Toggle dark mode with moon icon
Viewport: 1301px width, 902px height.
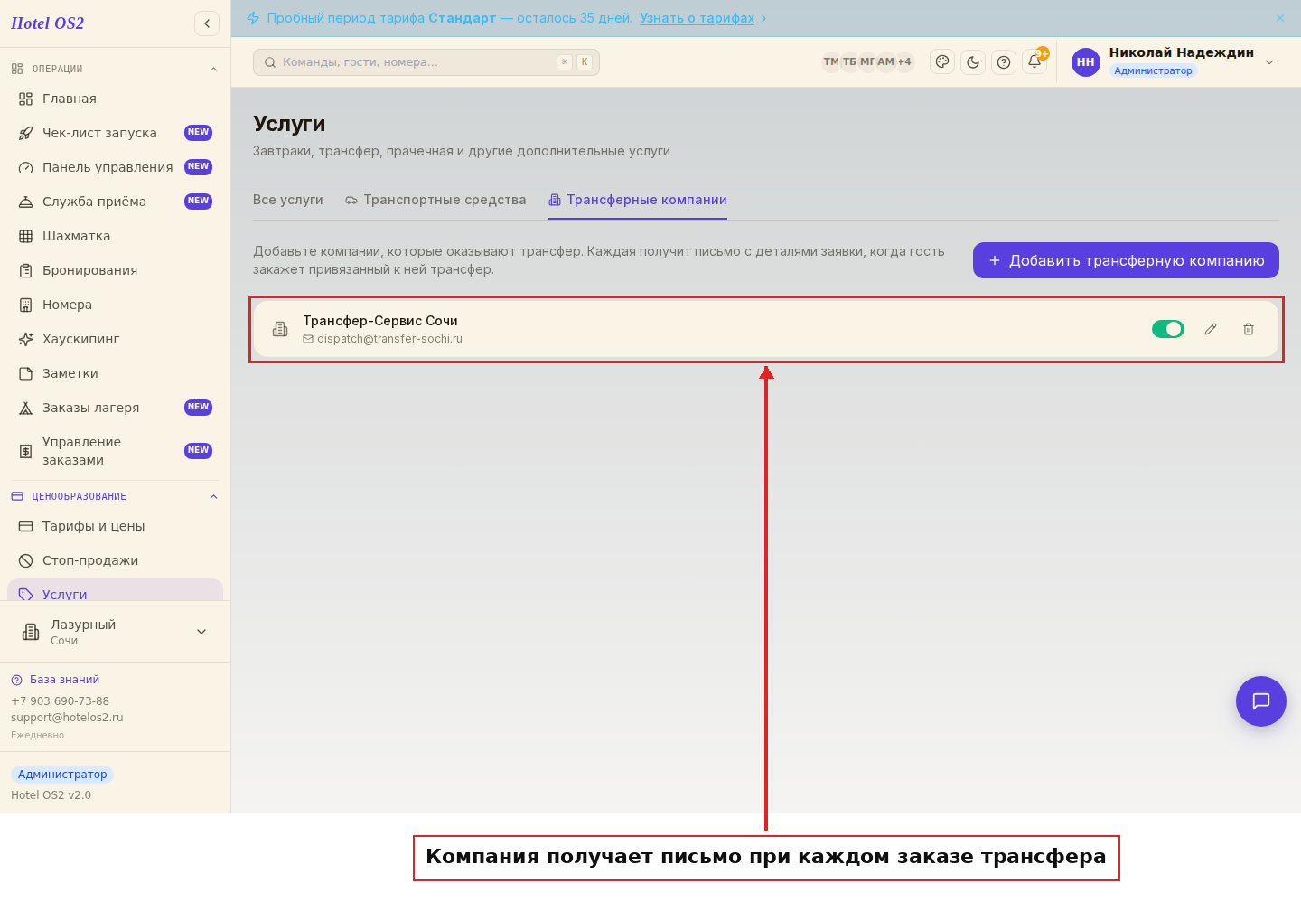click(x=973, y=62)
